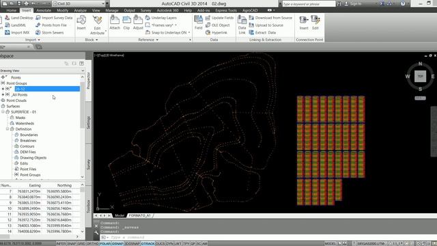The height and width of the screenshot is (246, 437).
Task: Toggle 3DOSNAP in status bar
Action: (132, 244)
